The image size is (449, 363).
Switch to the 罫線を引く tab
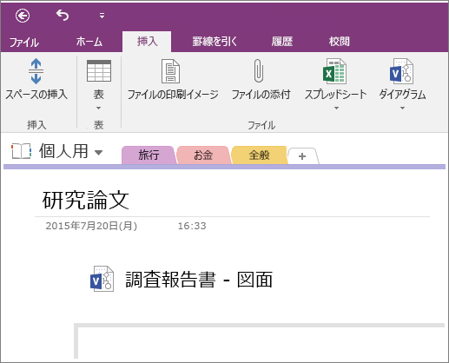click(x=215, y=42)
